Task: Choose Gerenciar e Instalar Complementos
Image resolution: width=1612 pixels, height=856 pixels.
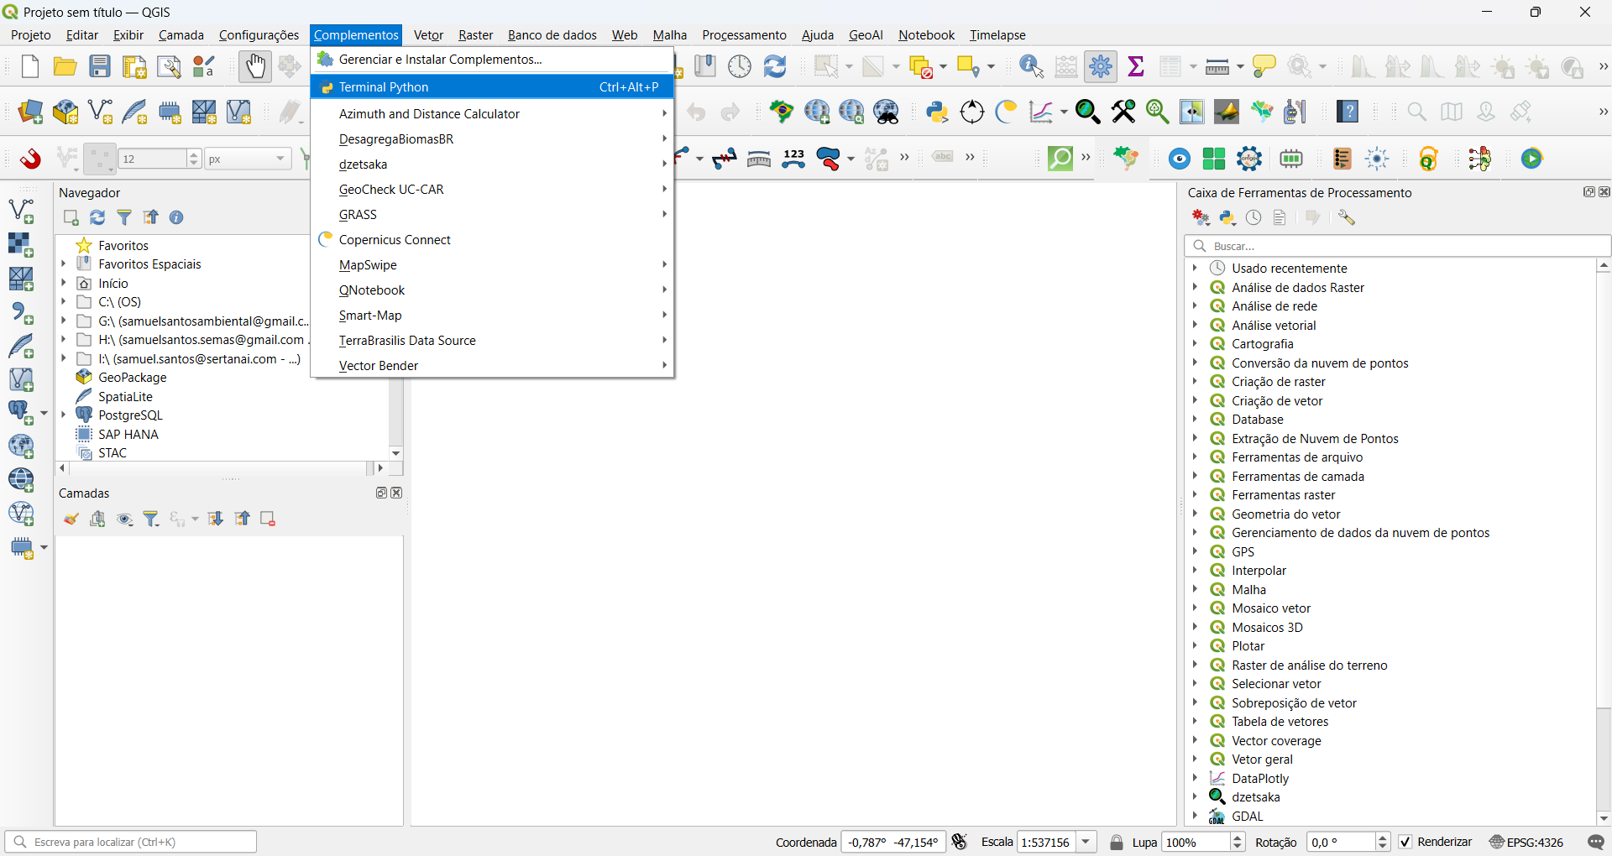Action: 439,59
